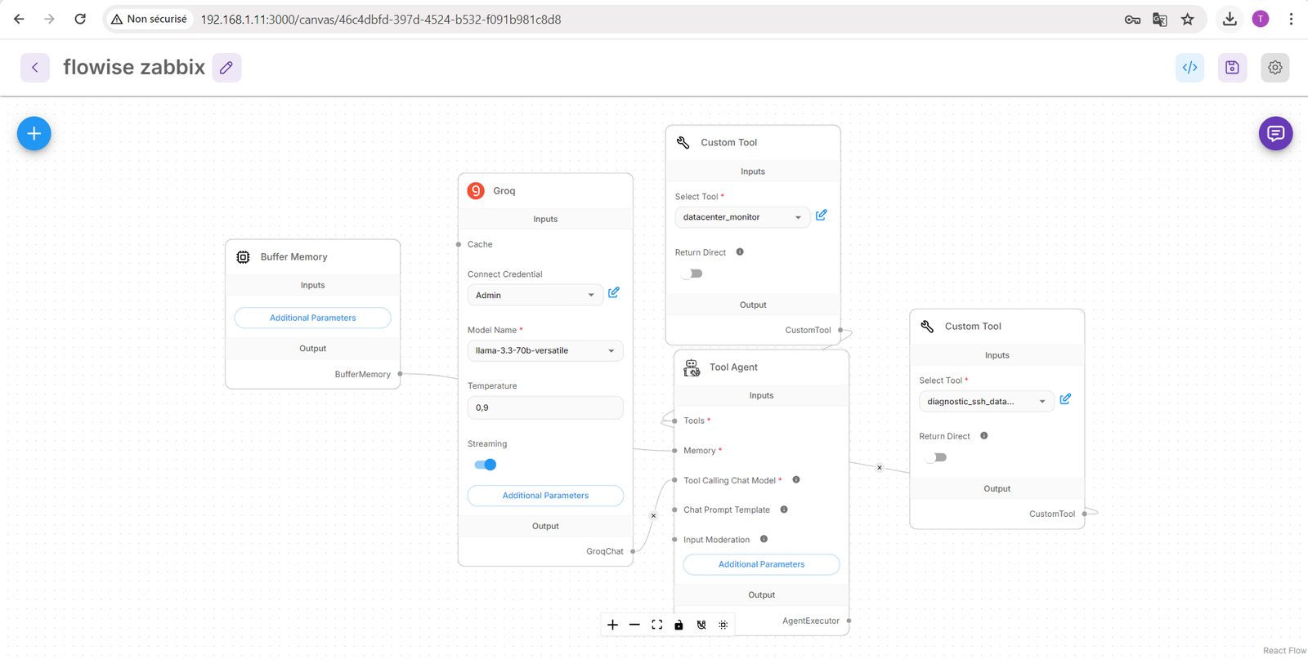
Task: Click the blue add nodes plus button
Action: pos(34,134)
